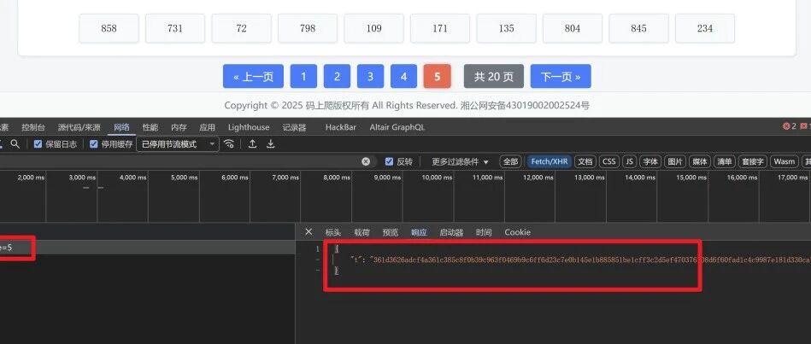Open the 时间 details tab
The height and width of the screenshot is (344, 811).
[484, 232]
